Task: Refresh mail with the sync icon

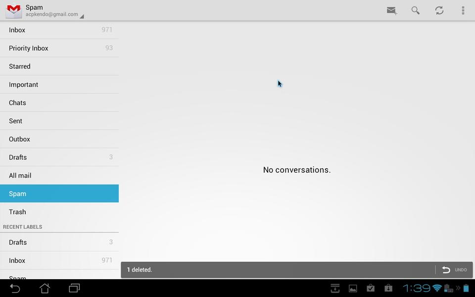Action: pyautogui.click(x=439, y=10)
